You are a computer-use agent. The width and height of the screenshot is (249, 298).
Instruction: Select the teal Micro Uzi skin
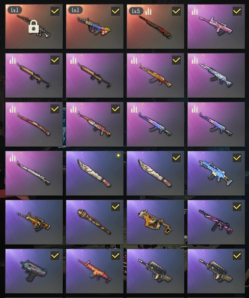point(34,271)
